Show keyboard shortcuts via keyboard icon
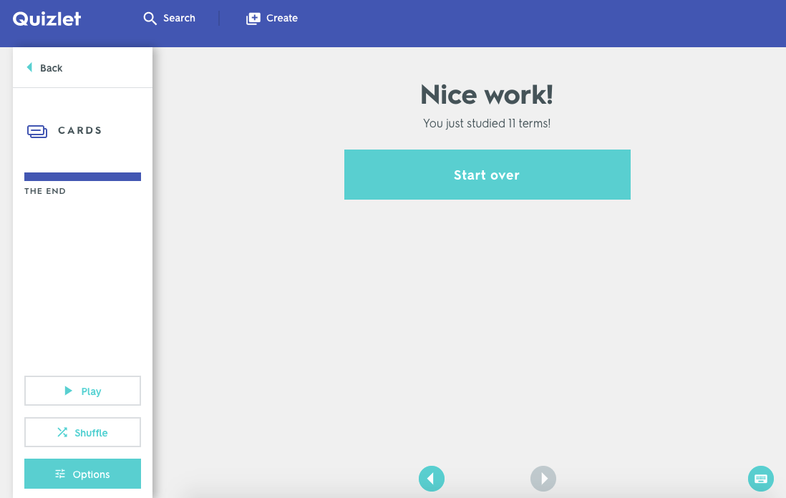The width and height of the screenshot is (786, 498). [760, 479]
